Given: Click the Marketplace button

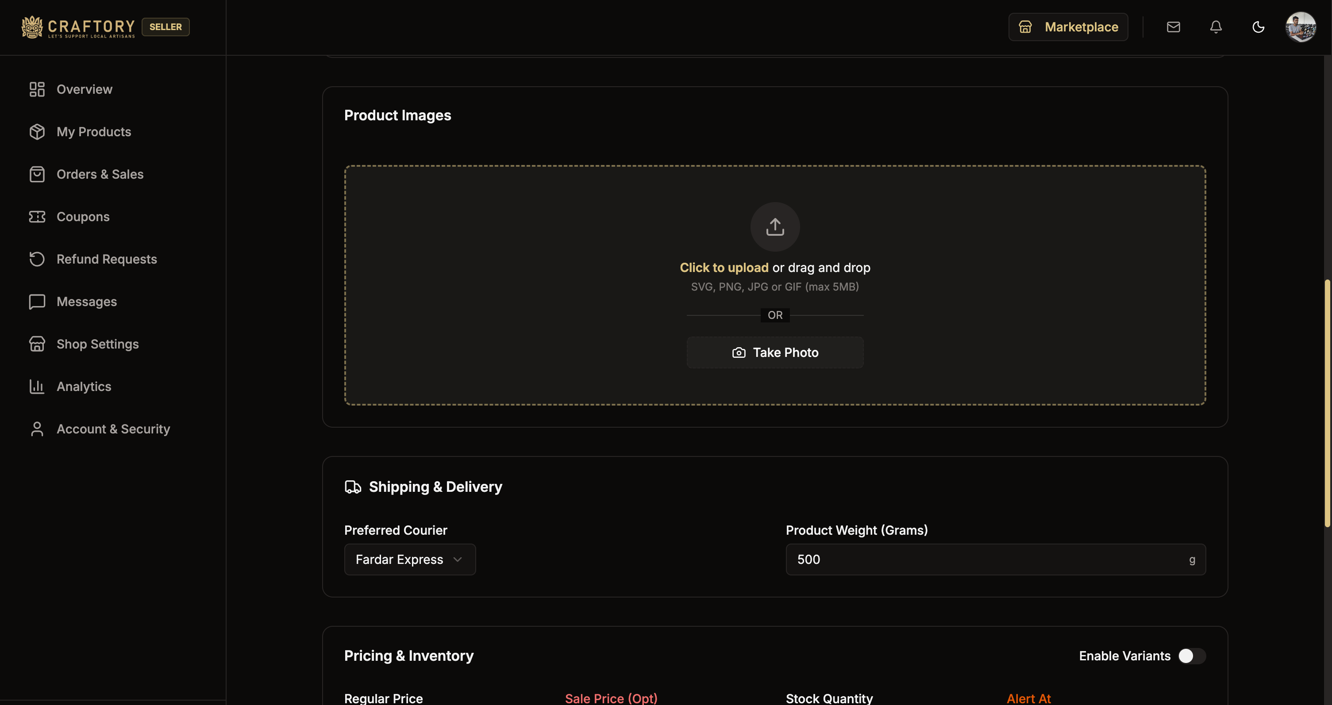Looking at the screenshot, I should pyautogui.click(x=1068, y=27).
